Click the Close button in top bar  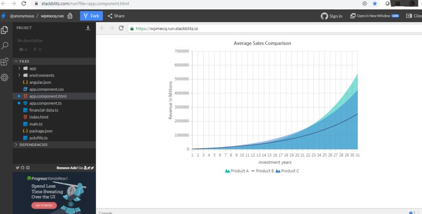pos(414,16)
